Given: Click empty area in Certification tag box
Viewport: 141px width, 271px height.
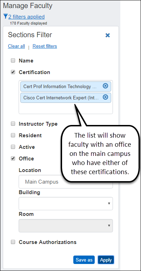Looking at the screenshot, I should pos(66,108).
